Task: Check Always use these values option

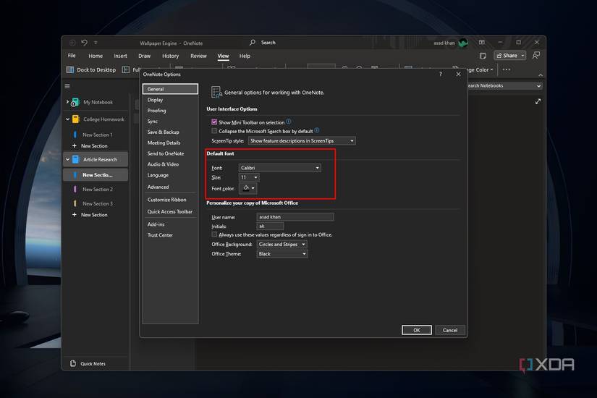Action: [214, 234]
